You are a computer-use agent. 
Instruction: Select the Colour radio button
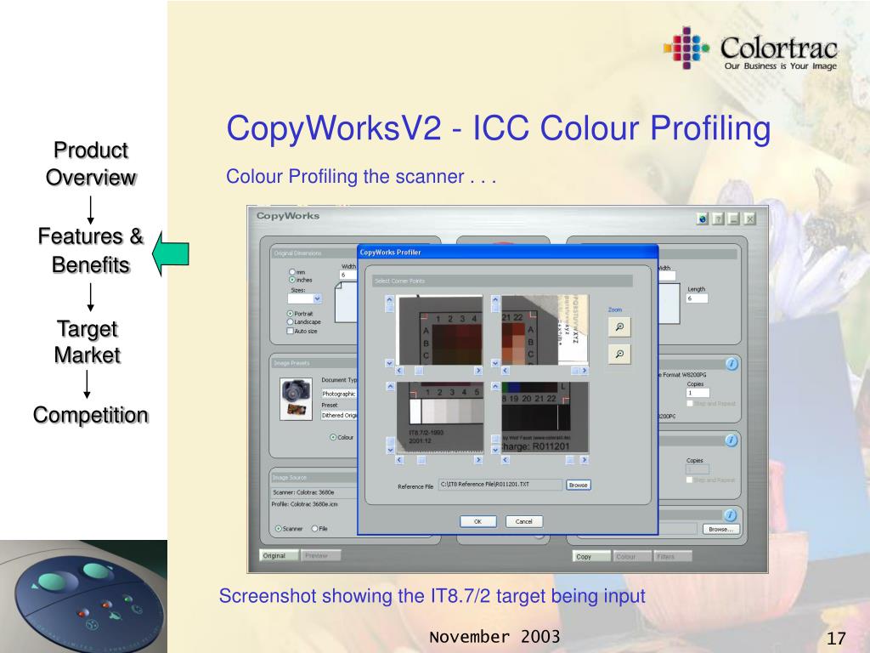tap(333, 437)
